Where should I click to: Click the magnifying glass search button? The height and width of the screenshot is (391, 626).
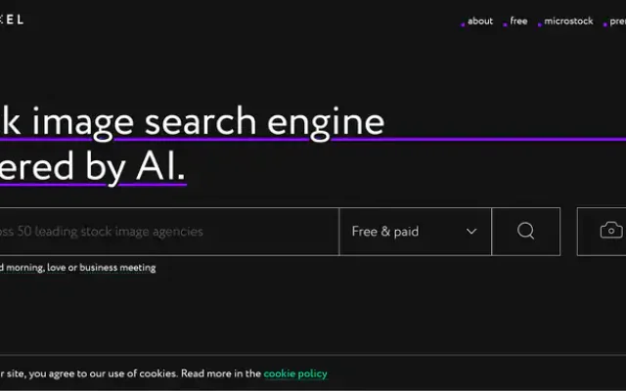tap(526, 232)
